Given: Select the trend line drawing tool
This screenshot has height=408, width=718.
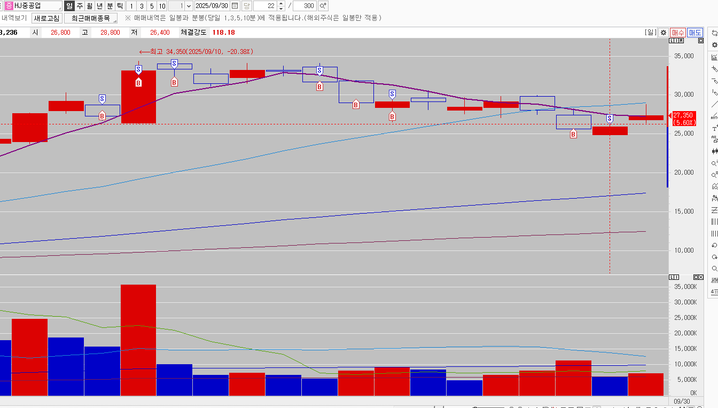Looking at the screenshot, I should [714, 104].
